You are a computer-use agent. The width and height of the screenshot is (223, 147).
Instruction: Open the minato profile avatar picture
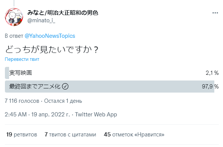coord(14,17)
